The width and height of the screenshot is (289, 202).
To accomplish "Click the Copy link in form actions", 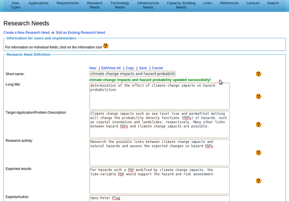I will tap(130, 68).
